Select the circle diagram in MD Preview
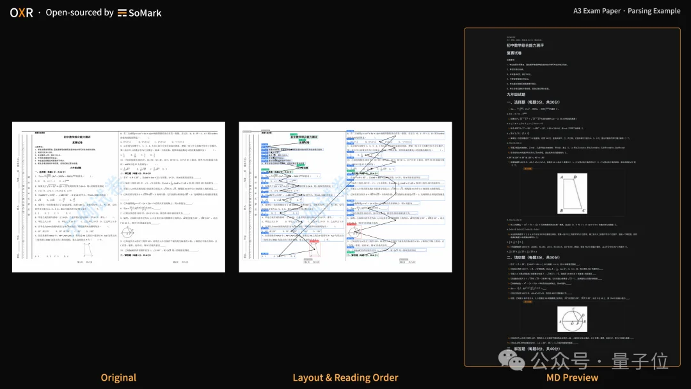Screen dimensions: 691x389 (x=572, y=319)
